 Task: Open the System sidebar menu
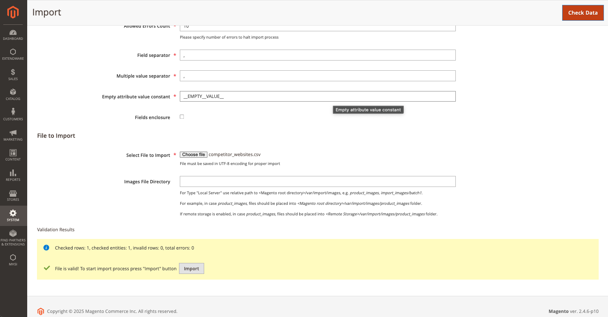click(x=13, y=216)
